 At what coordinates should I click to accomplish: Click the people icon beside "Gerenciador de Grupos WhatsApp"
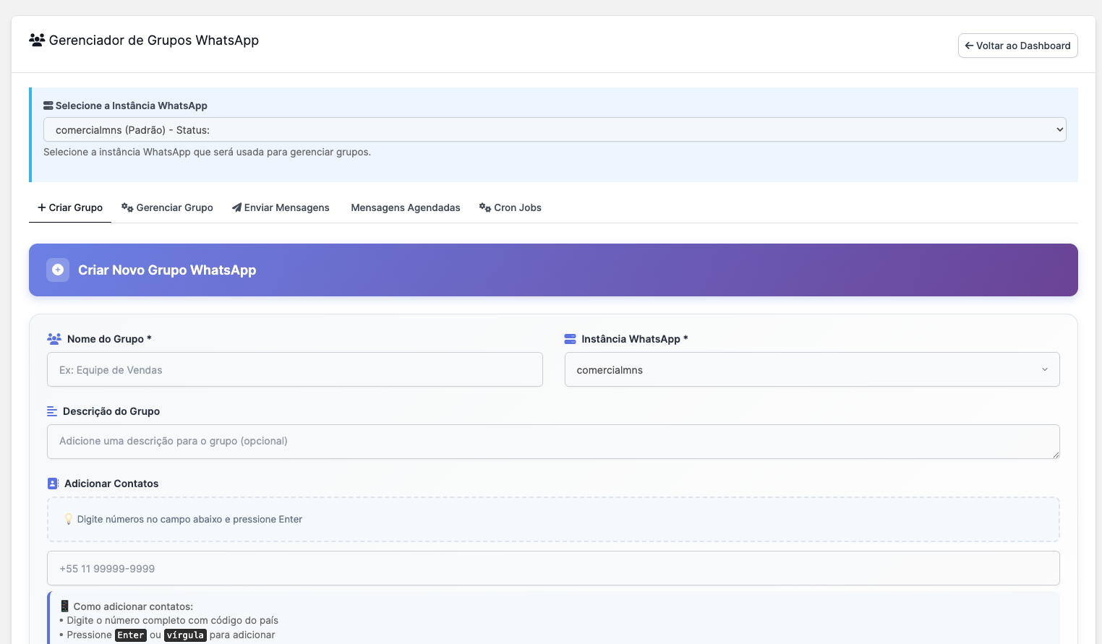pyautogui.click(x=35, y=40)
